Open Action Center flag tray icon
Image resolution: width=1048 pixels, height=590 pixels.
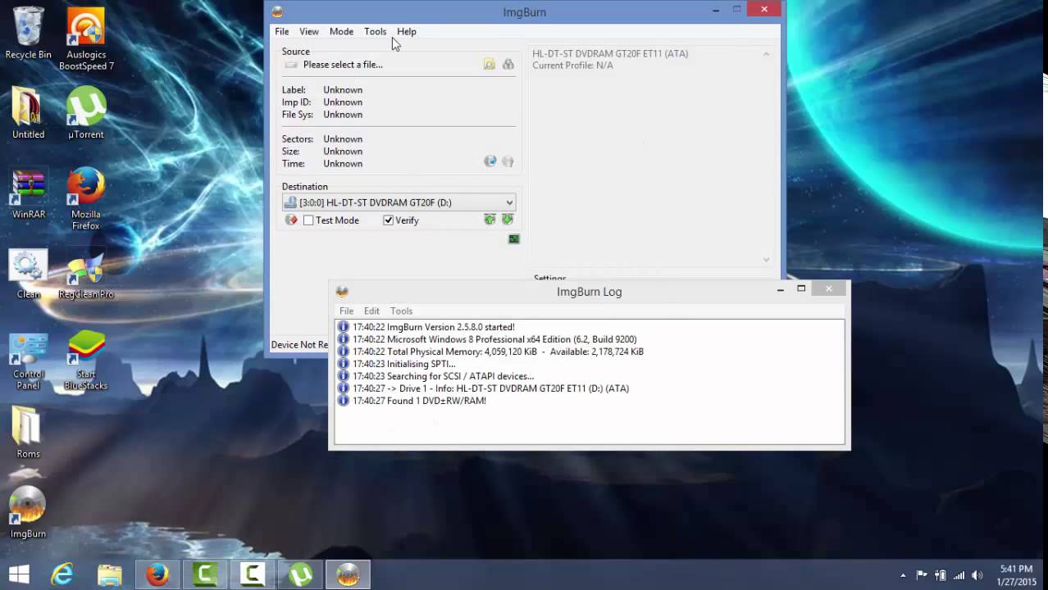click(x=922, y=575)
